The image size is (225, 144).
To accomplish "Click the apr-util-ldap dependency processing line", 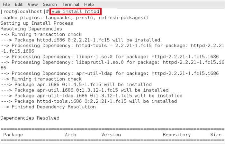I will point(110,73).
